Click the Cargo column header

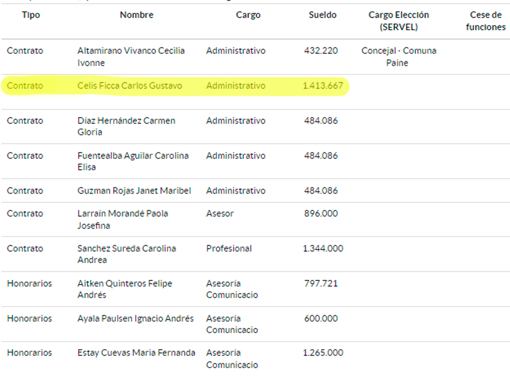point(248,15)
